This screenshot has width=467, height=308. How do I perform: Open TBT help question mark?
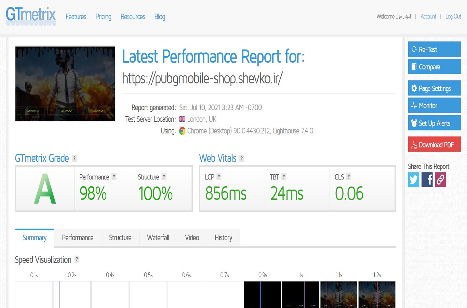[x=284, y=177]
